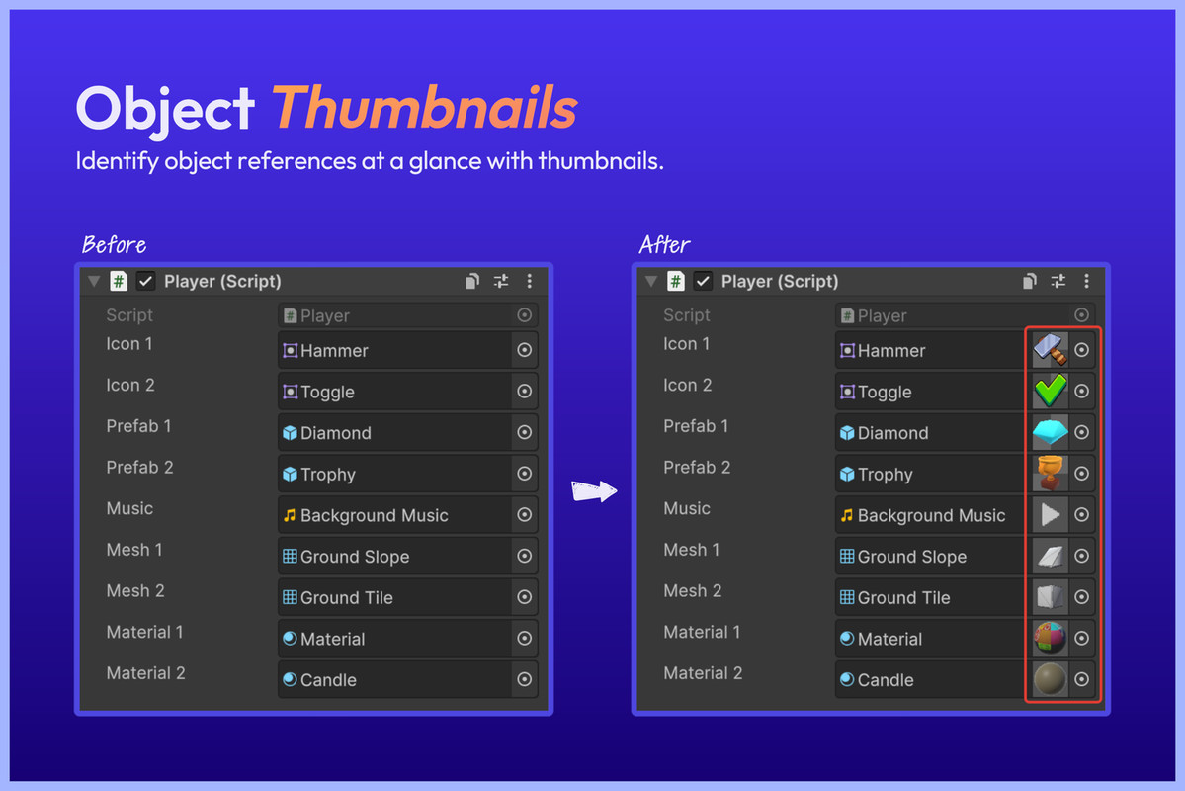The width and height of the screenshot is (1185, 791).
Task: Open presets sliders icon in After panel header
Action: [1058, 282]
